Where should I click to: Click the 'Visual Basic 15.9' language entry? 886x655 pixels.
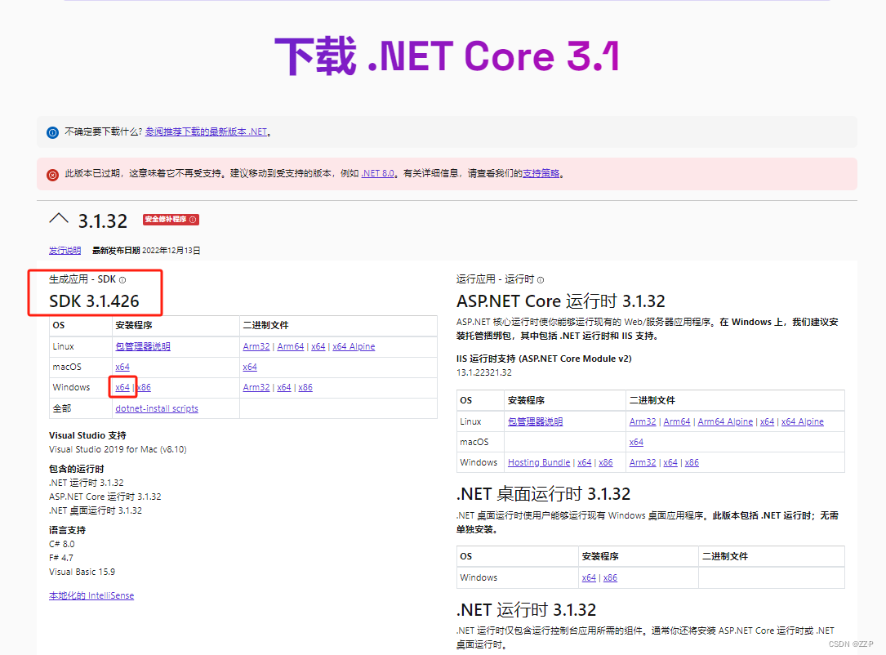pyautogui.click(x=82, y=572)
